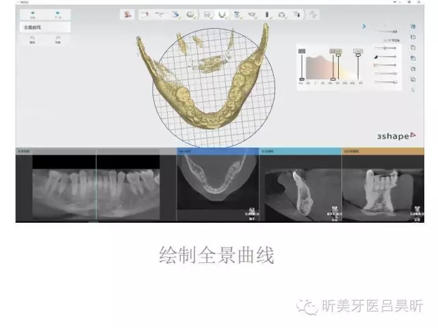
Task: Click the leftmost histogram threshold handle
Action: (x=302, y=79)
